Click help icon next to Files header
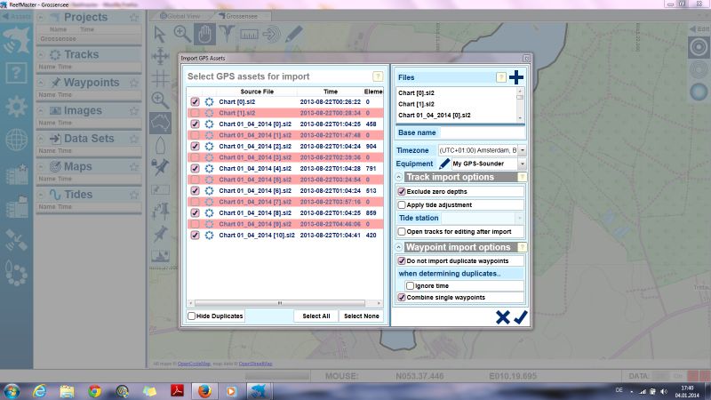This screenshot has height=400, width=711. (501, 78)
